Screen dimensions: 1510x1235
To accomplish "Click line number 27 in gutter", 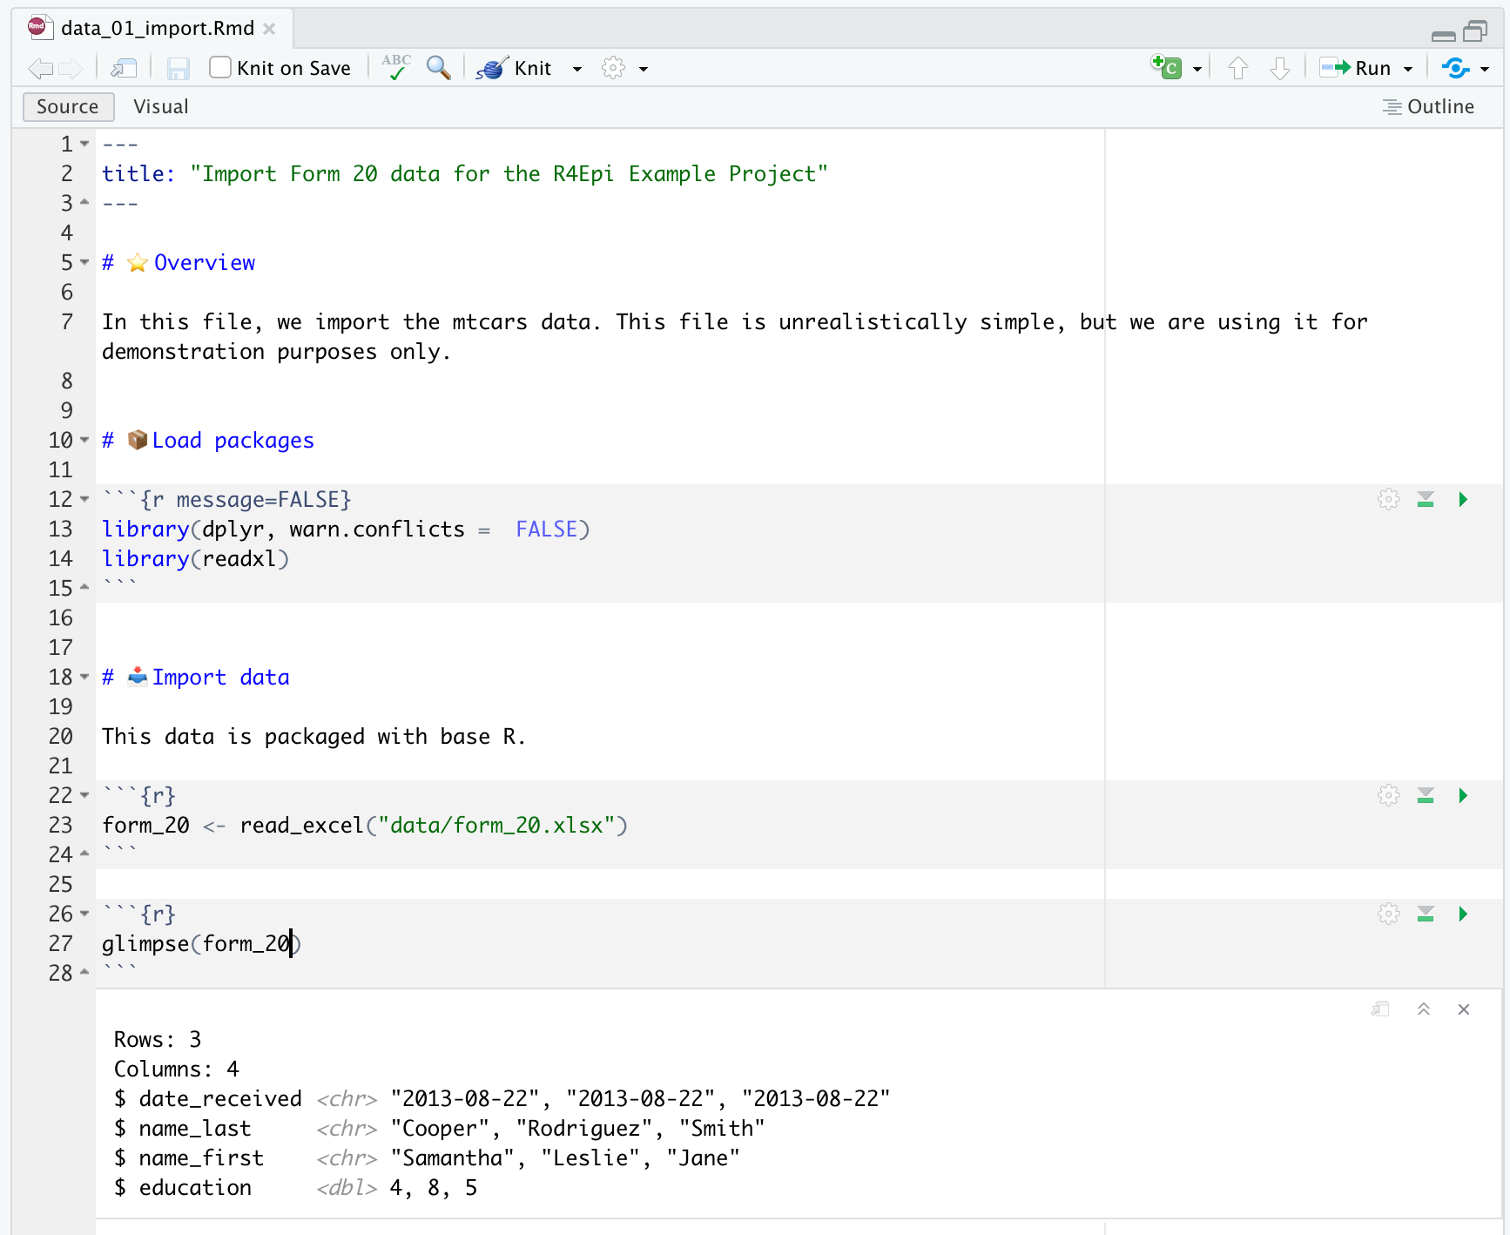I will (x=61, y=943).
